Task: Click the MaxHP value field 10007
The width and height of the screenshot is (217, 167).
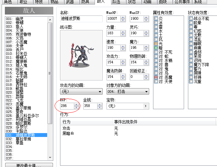Action: 113,19
